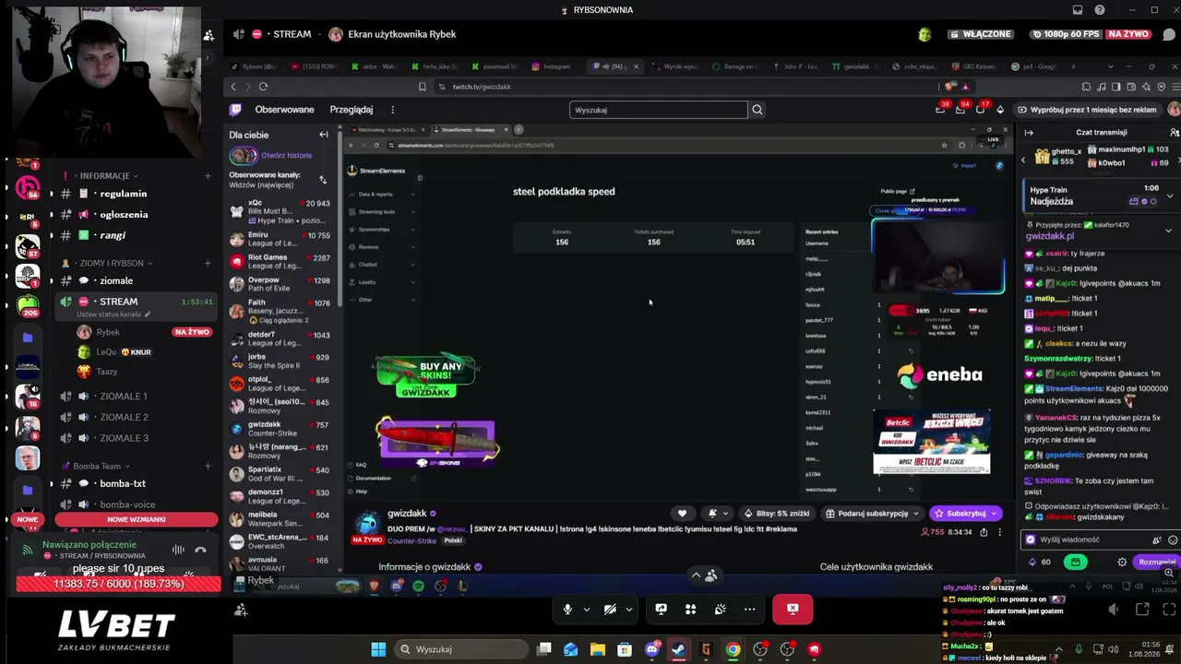The image size is (1181, 664).
Task: Toggle noise suppression in connection panel
Action: pyautogui.click(x=178, y=550)
